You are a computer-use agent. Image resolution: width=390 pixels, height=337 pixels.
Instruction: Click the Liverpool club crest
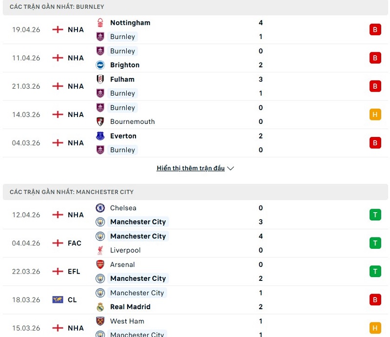coord(100,250)
